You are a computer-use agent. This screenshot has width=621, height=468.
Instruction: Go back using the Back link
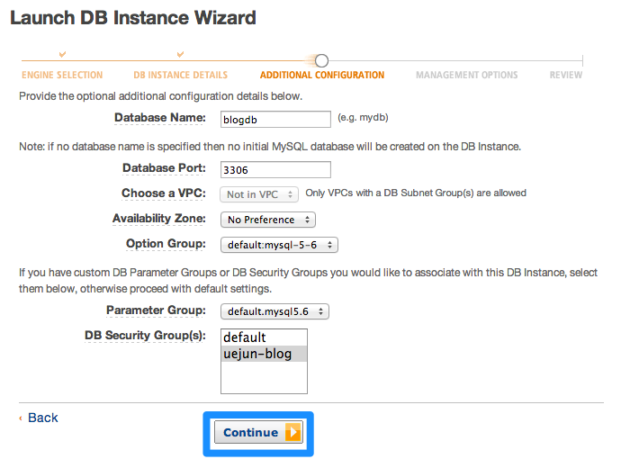click(43, 418)
